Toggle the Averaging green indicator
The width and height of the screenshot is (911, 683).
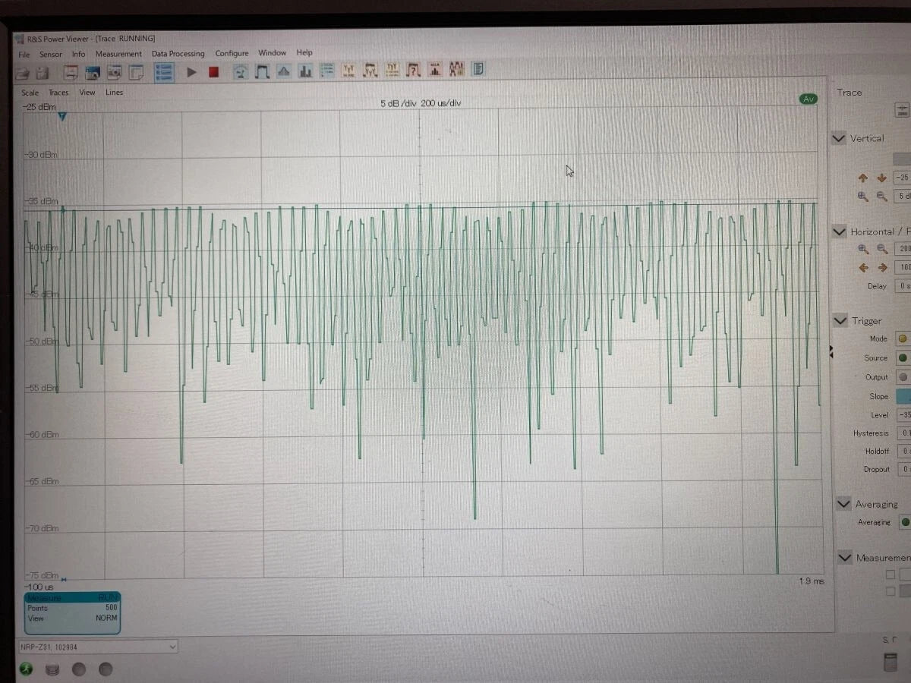(x=905, y=522)
